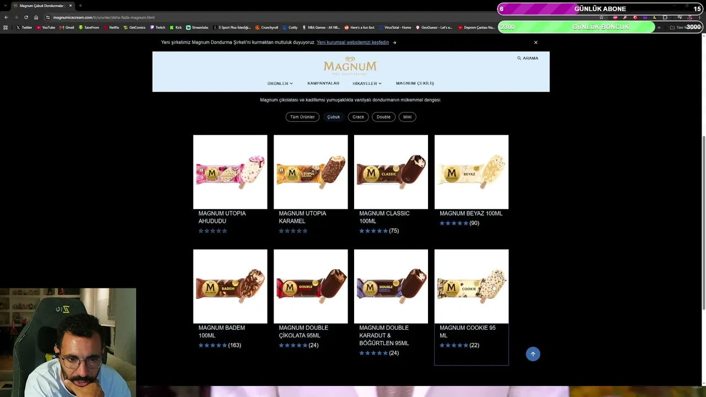Select the Double filter
Screen dimensions: 706x397
[x=383, y=117]
